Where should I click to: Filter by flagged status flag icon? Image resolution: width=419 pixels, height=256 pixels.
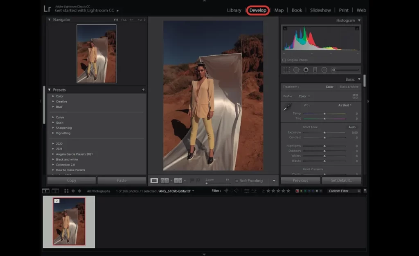coord(226,191)
